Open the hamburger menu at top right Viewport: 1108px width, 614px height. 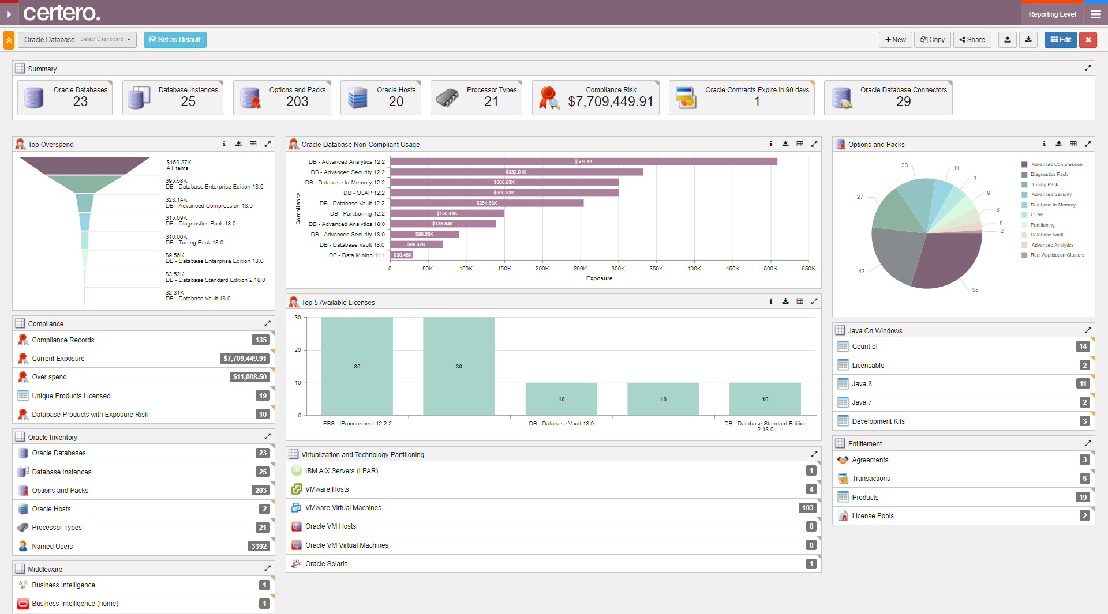tap(1096, 13)
